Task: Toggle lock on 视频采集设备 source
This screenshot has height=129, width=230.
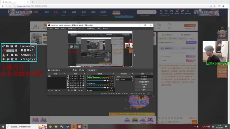Action: [x=83, y=87]
